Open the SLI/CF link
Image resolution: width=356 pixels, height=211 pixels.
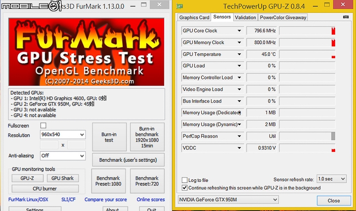(68, 200)
